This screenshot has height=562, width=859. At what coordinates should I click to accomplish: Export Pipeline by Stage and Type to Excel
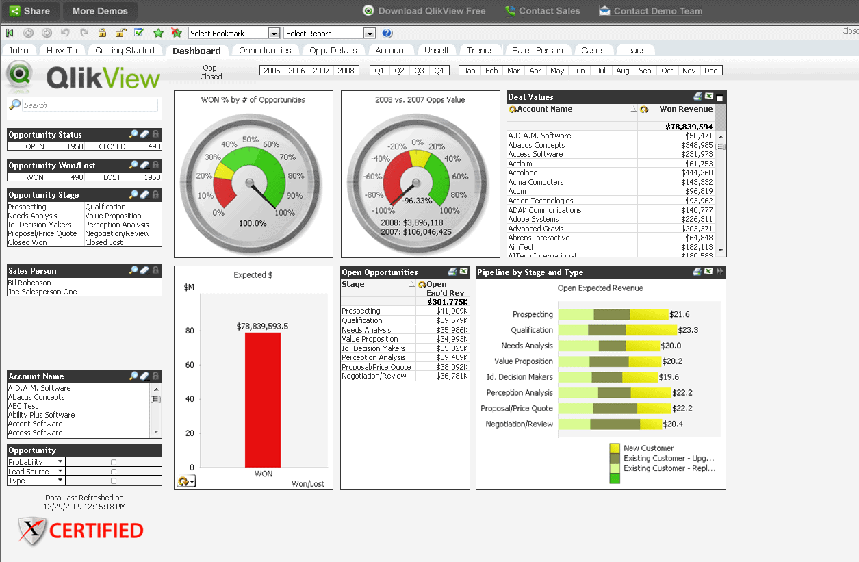(708, 272)
